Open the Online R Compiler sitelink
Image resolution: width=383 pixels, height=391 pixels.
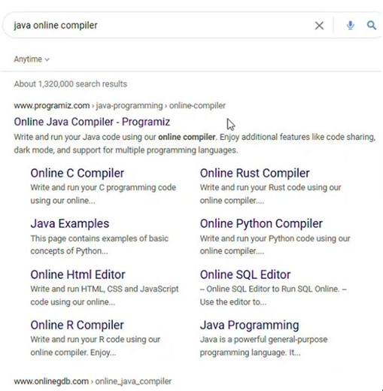(77, 325)
